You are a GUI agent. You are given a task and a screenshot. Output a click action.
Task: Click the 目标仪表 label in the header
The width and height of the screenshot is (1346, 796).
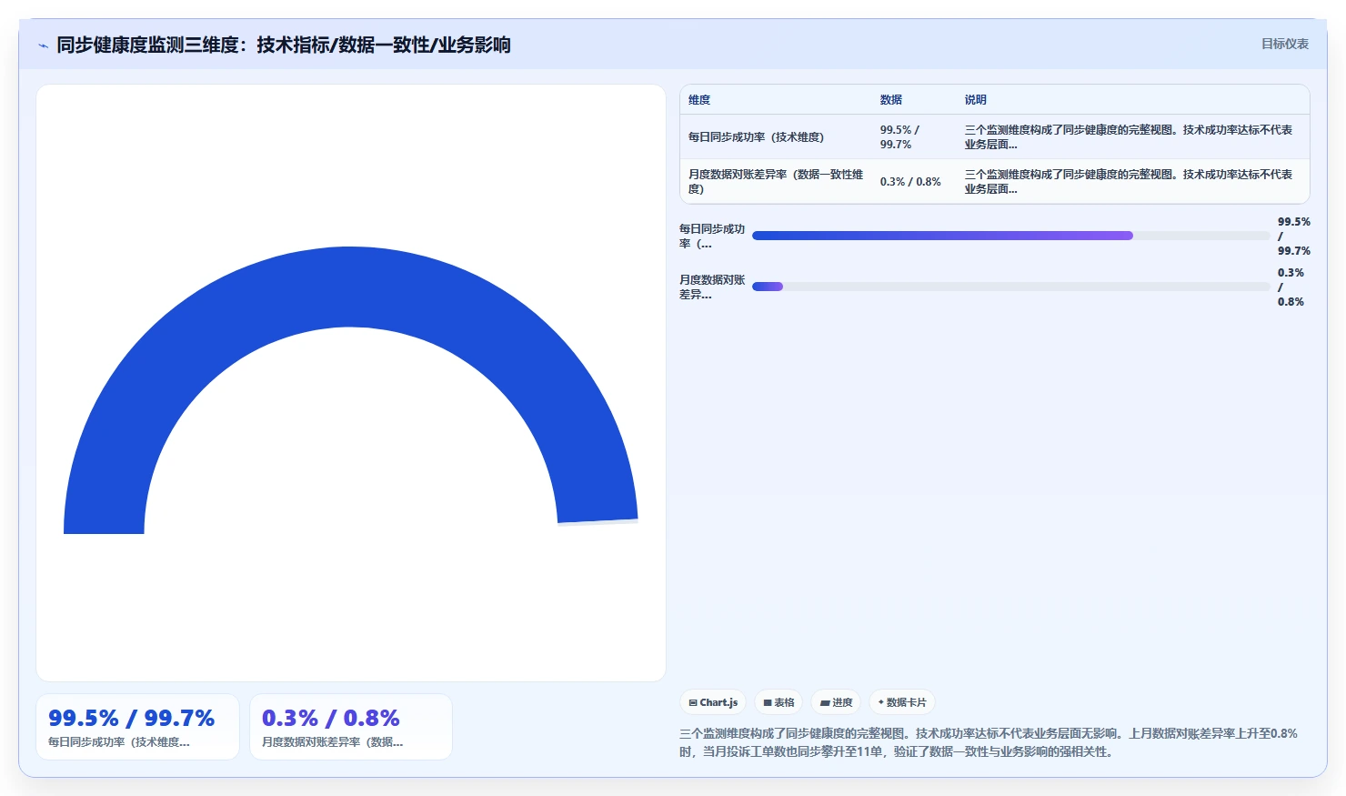pos(1284,44)
